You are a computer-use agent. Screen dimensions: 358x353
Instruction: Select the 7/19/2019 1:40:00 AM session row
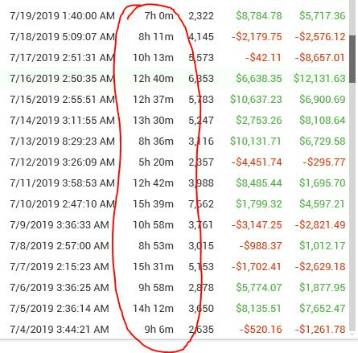pos(175,16)
